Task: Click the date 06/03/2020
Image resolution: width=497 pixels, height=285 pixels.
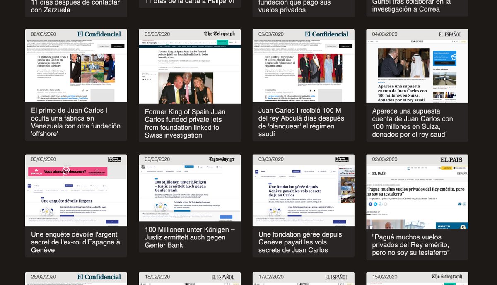Action: point(43,34)
